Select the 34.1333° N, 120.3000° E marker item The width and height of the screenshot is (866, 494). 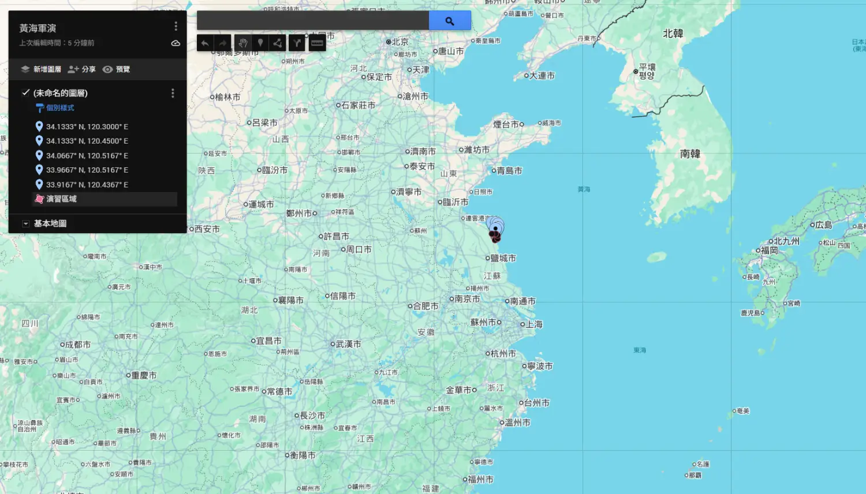coord(87,127)
